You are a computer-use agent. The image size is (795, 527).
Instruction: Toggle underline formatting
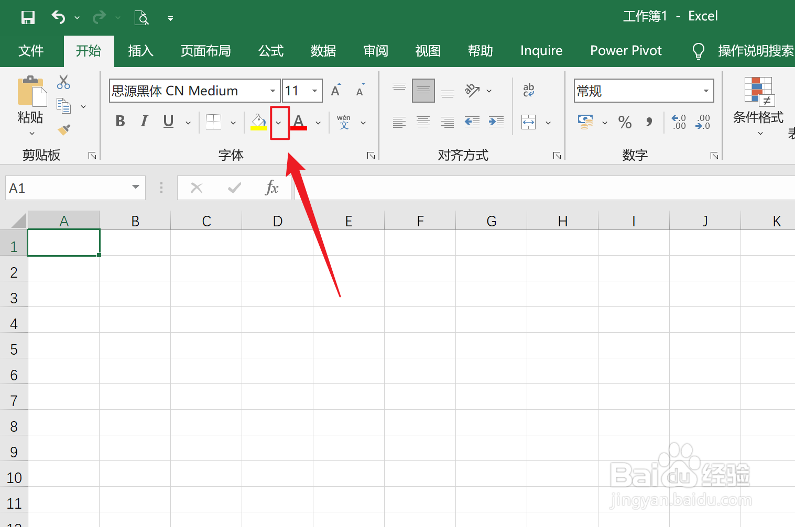pos(168,122)
